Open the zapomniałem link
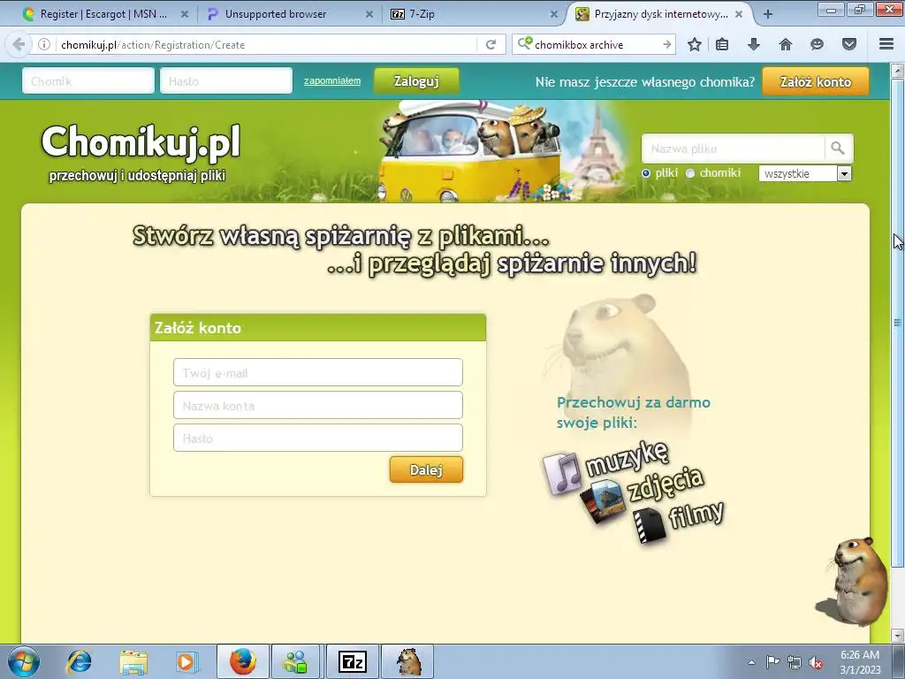The image size is (905, 679). coord(332,80)
